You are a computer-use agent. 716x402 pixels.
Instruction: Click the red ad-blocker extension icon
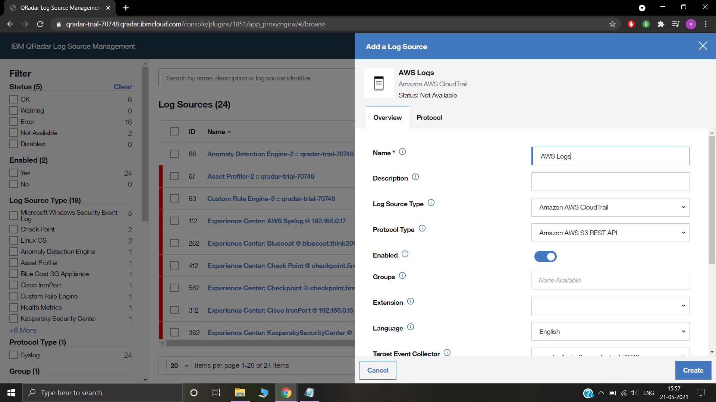pos(631,24)
